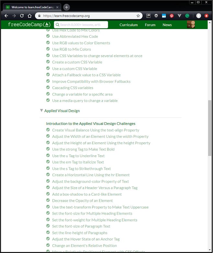Image resolution: width=213 pixels, height=253 pixels.
Task: Open Set the font-size of Paragraph Text
Action: 81,227
